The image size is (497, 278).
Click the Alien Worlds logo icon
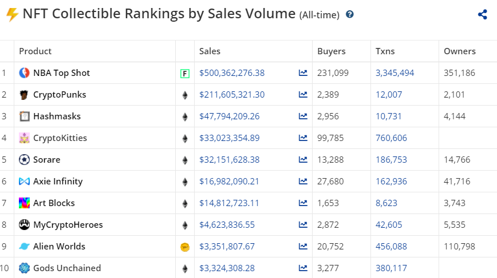coord(25,247)
